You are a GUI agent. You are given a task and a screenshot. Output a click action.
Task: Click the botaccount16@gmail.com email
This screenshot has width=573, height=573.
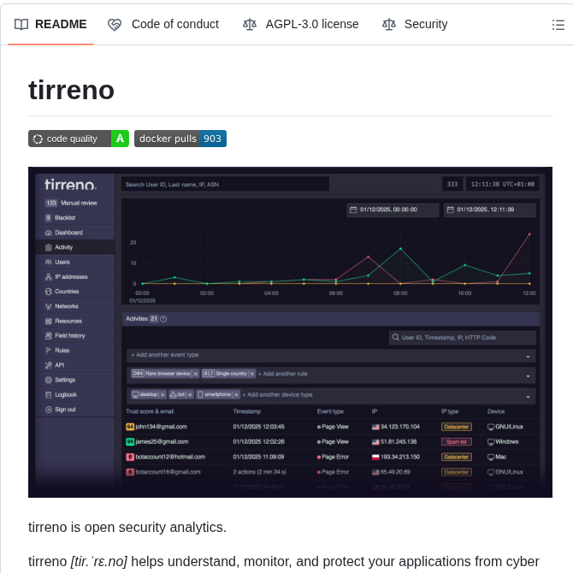168,472
